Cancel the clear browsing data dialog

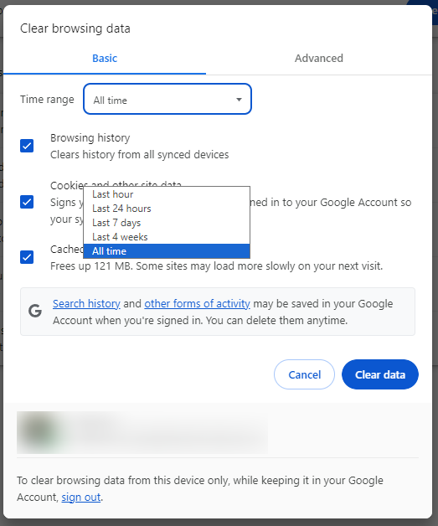304,374
